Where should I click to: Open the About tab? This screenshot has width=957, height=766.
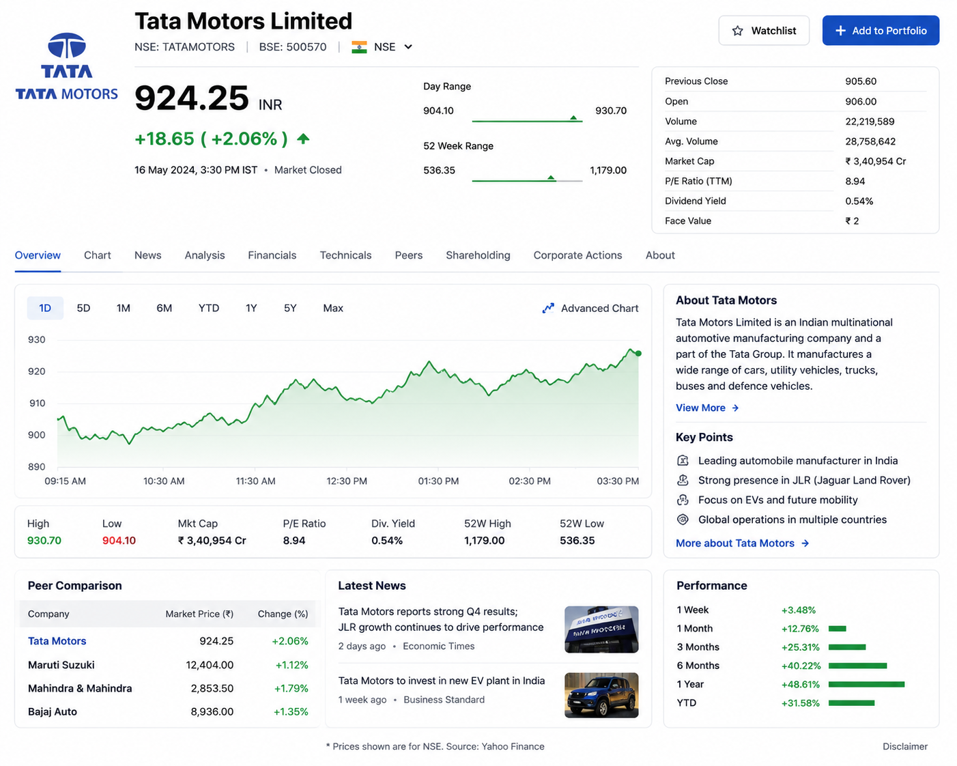pyautogui.click(x=660, y=255)
